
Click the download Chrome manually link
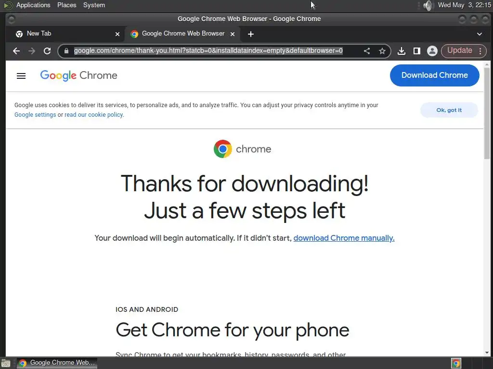[344, 238]
